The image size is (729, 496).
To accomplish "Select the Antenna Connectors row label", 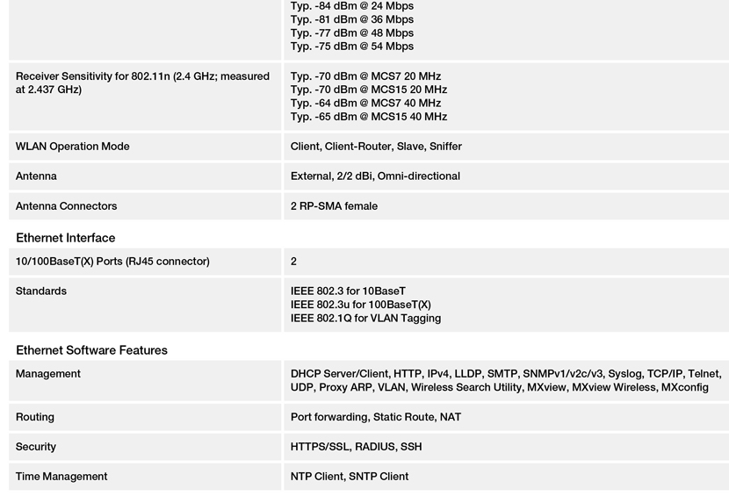I will point(66,206).
